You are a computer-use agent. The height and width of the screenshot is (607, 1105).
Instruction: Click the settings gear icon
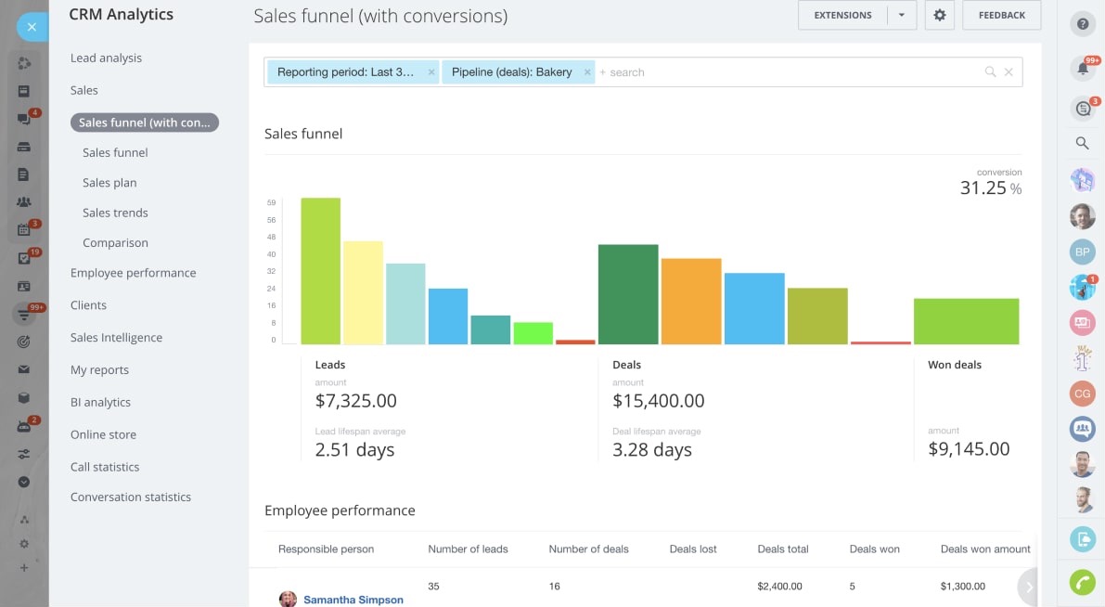940,16
